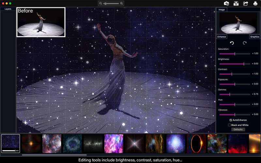Choose the solar eclipse ring thumbnail
The height and width of the screenshot is (163, 261).
(196, 143)
